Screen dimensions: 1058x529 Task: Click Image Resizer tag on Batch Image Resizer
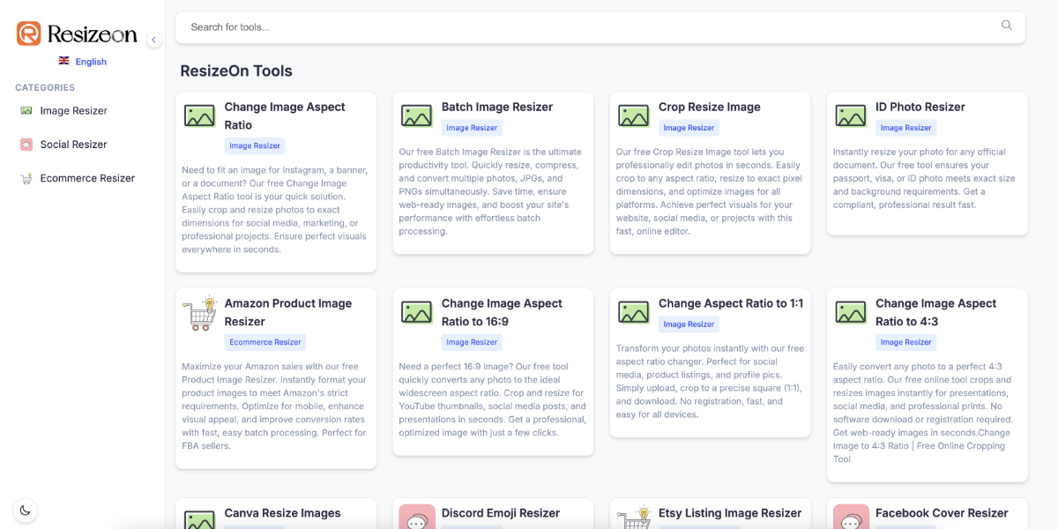(472, 128)
